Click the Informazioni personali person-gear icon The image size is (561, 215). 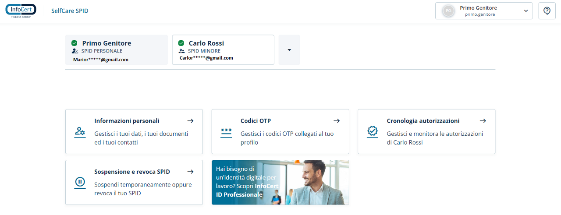(80, 132)
